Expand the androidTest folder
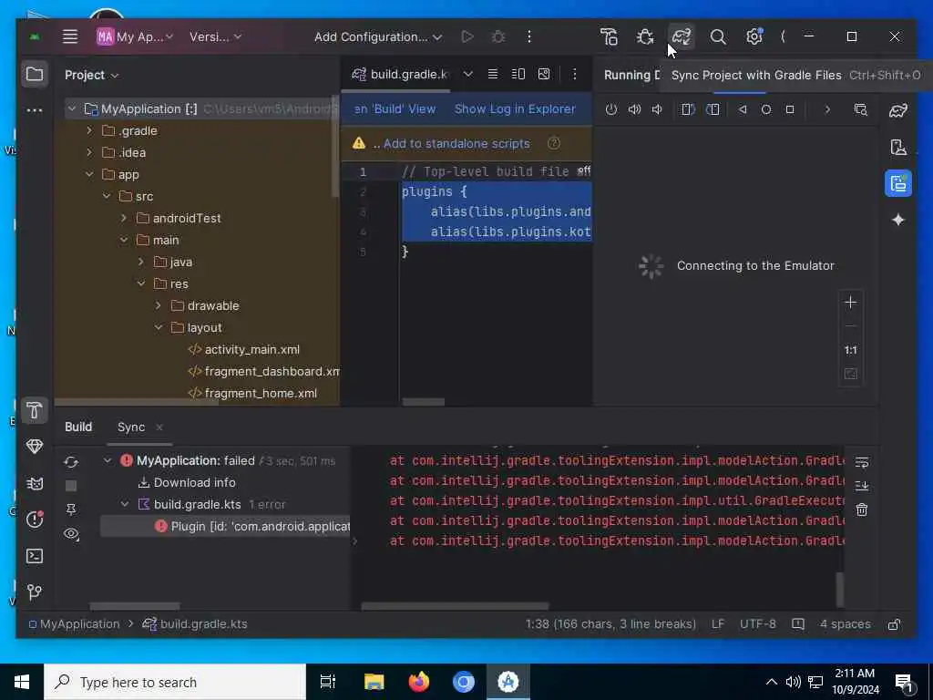 124,219
